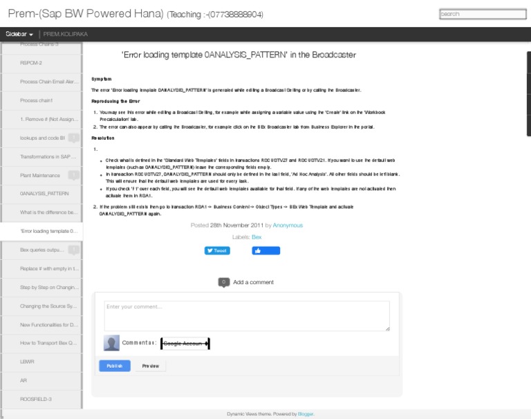
Task: Open the Blogger link in the footer
Action: click(306, 414)
